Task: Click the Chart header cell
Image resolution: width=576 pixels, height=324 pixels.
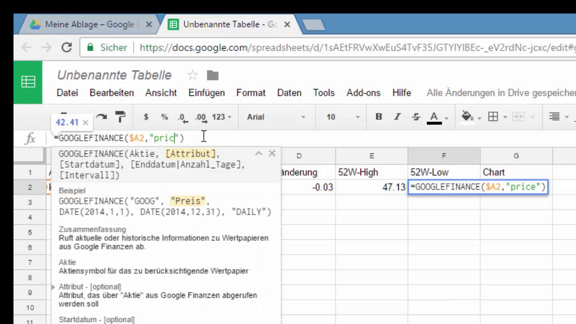Action: click(x=516, y=172)
